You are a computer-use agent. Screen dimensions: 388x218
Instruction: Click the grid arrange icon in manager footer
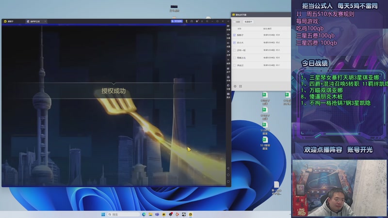(x=241, y=86)
